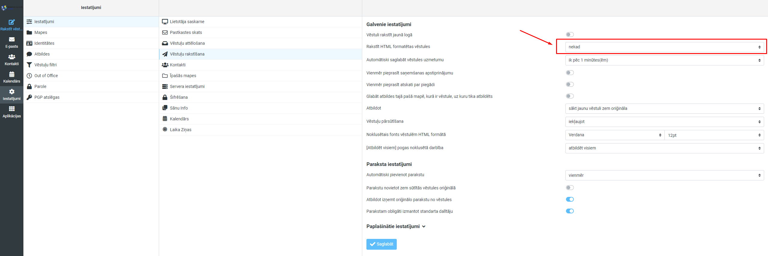
Task: Open PGP atslēgas key settings
Action: click(x=47, y=97)
